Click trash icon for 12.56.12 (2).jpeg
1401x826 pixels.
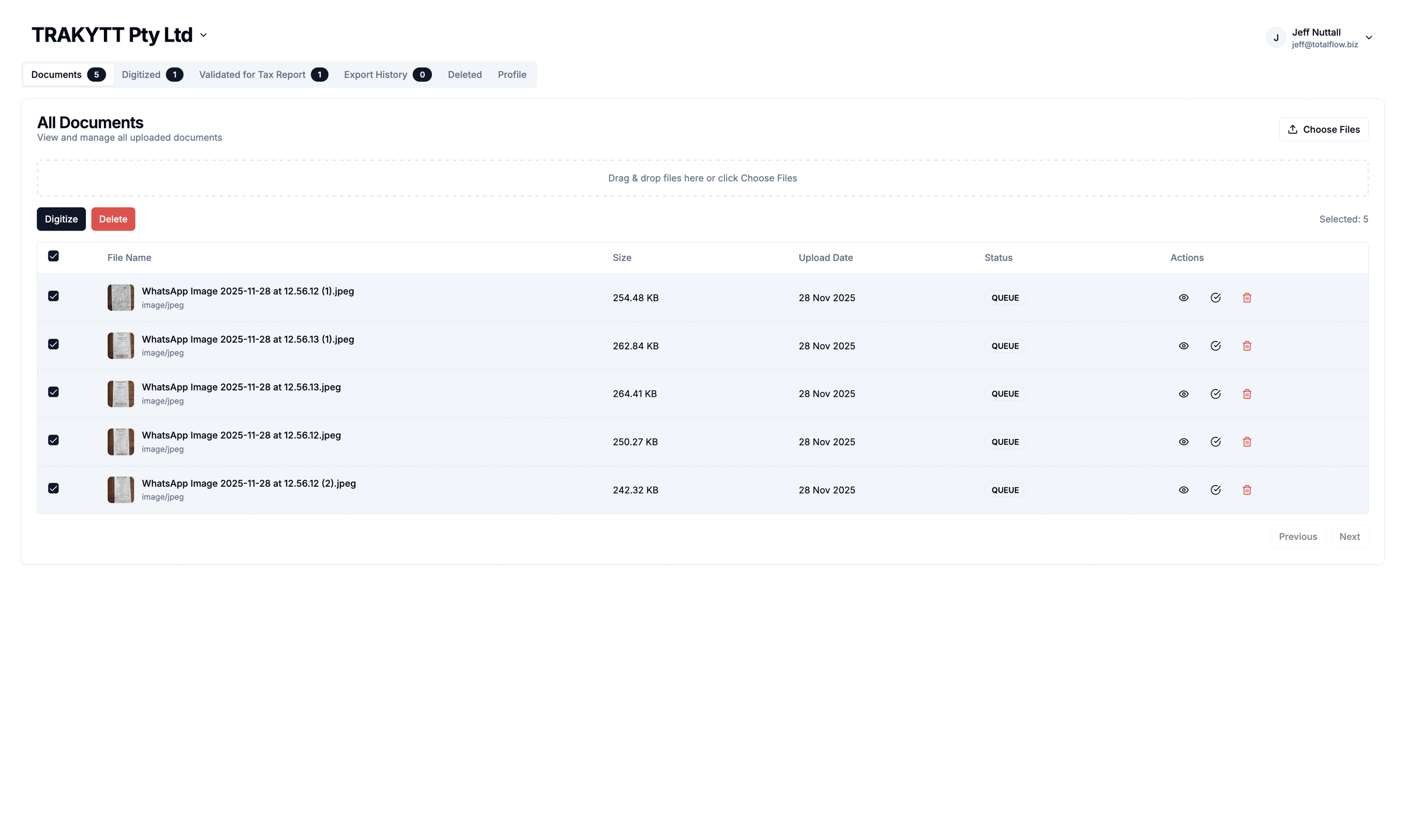(1247, 490)
